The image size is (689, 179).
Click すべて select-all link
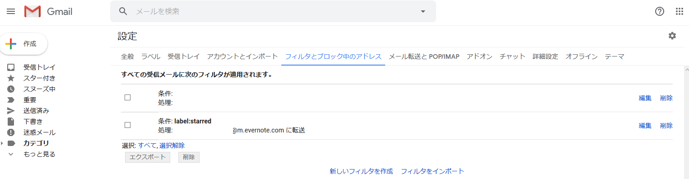[147, 145]
